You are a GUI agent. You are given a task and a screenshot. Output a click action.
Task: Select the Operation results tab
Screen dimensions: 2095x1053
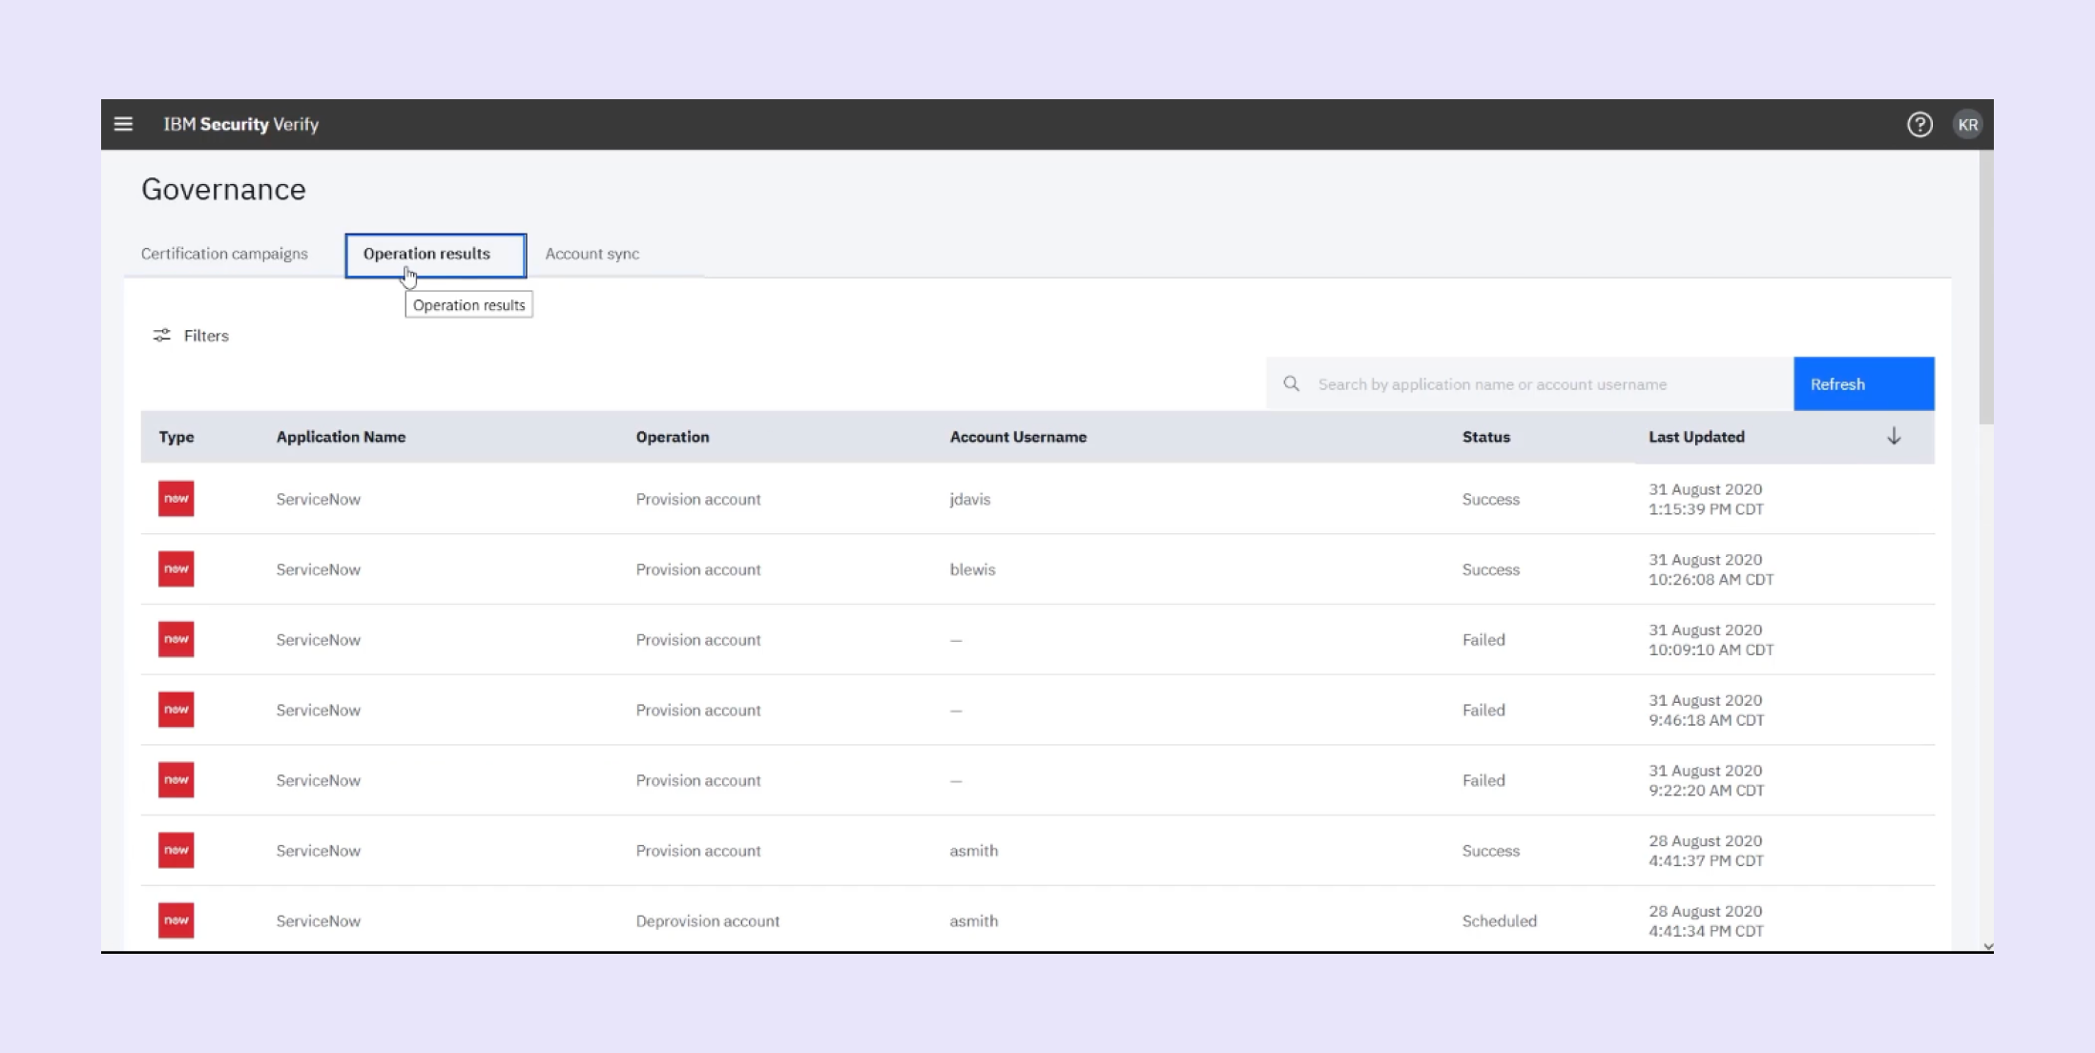435,255
